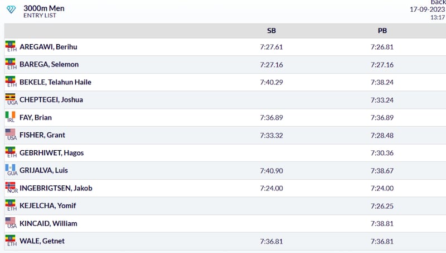This screenshot has height=253, width=446.
Task: Click the Diamond League logo icon
Action: coord(11,9)
